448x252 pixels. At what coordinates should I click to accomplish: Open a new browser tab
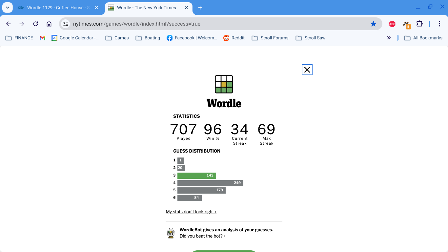click(x=200, y=8)
